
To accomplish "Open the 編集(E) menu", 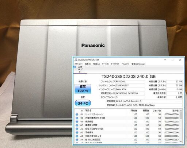I will click(x=88, y=64).
